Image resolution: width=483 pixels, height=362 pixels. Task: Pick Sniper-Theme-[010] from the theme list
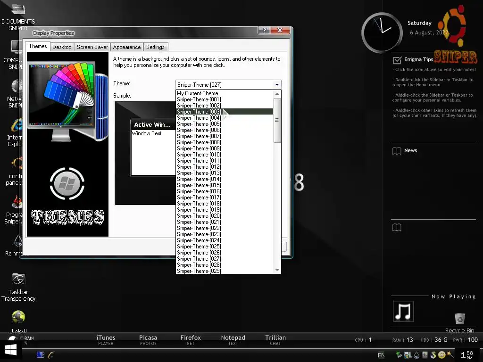point(225,155)
